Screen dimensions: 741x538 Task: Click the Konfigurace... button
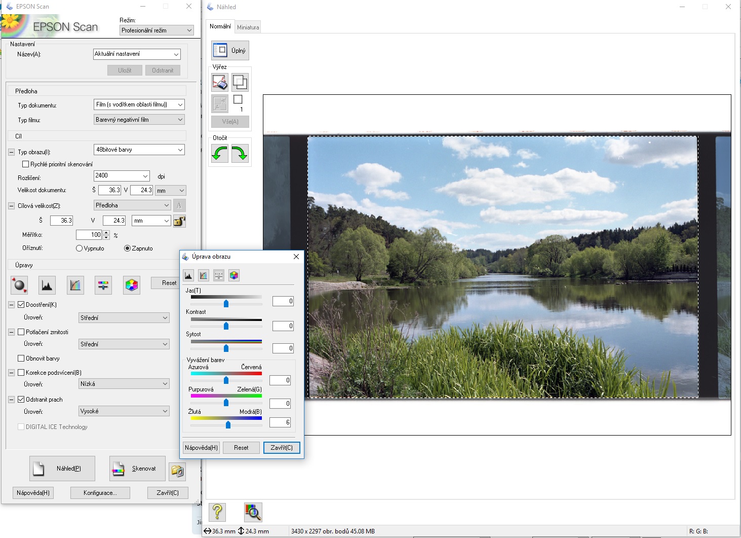pos(100,493)
